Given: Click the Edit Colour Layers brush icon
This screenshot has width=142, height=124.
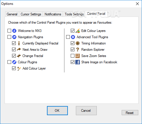Looking at the screenshot, I should (x=78, y=31).
